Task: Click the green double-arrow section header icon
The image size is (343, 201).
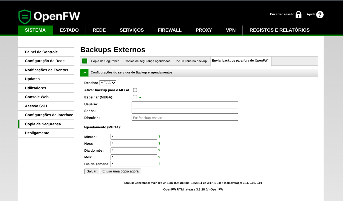Action: pyautogui.click(x=85, y=73)
